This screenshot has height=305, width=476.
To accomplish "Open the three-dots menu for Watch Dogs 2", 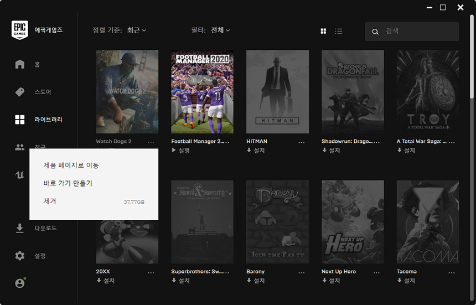I will click(x=151, y=142).
